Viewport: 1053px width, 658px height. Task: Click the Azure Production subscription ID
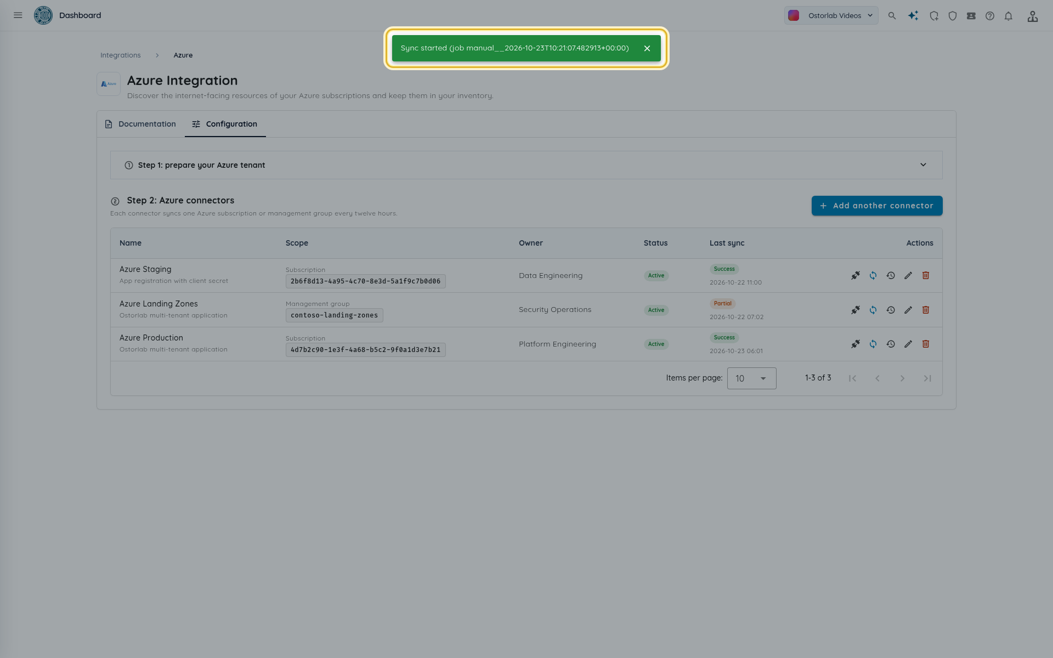pyautogui.click(x=365, y=350)
